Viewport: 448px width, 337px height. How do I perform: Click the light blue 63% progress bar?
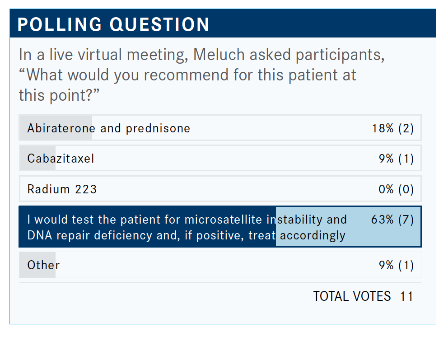(348, 227)
